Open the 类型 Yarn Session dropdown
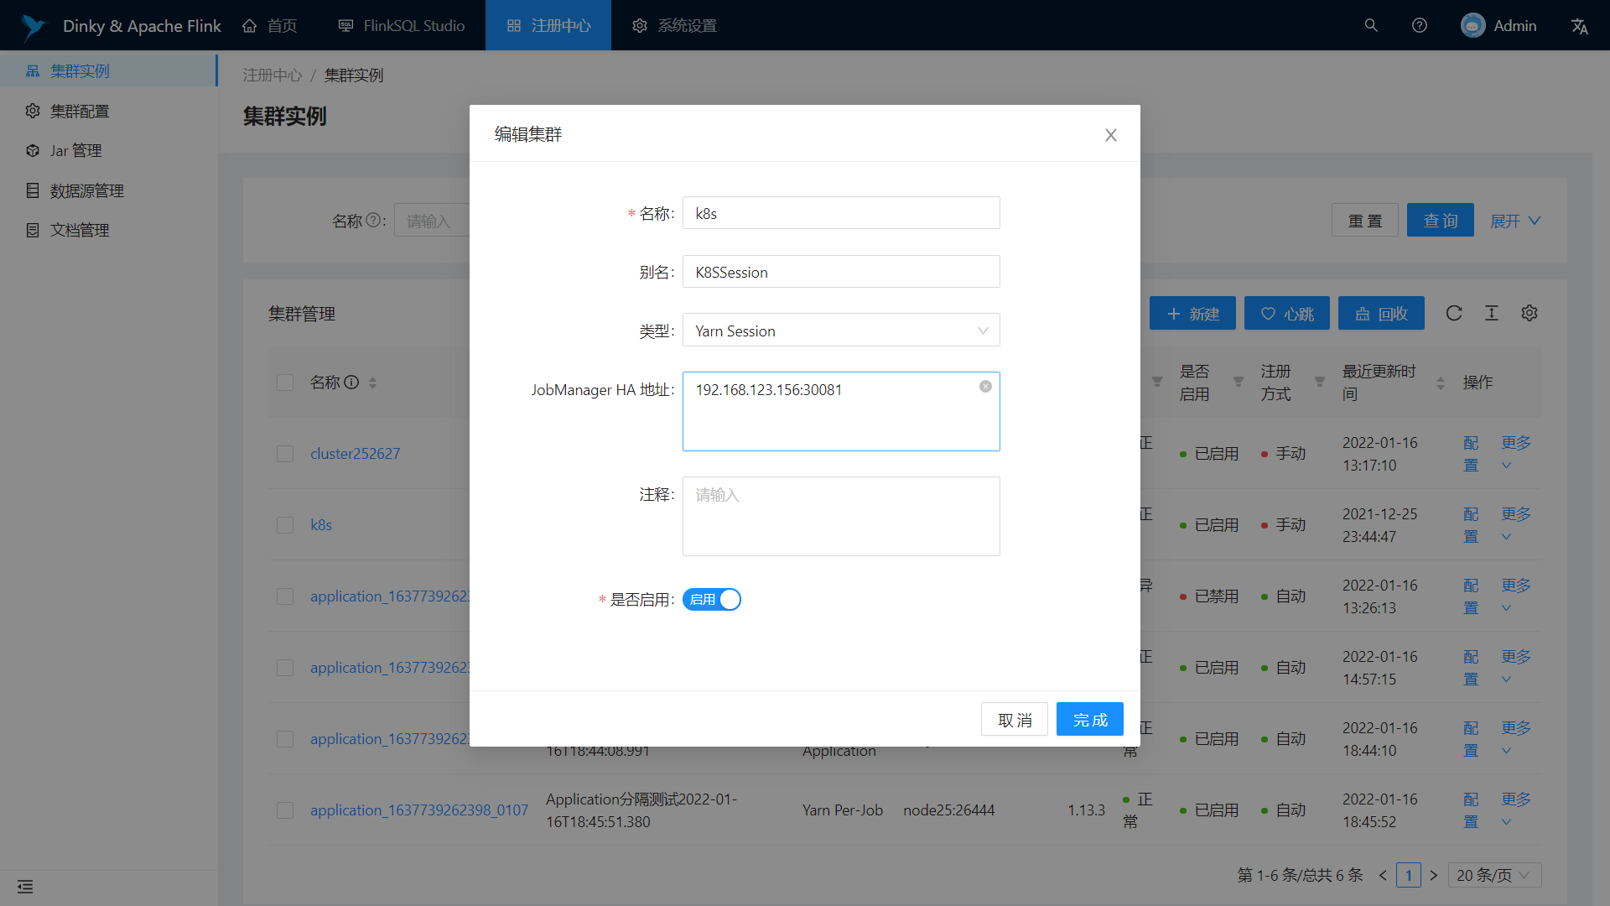Screen dimensions: 1610x906 (841, 331)
